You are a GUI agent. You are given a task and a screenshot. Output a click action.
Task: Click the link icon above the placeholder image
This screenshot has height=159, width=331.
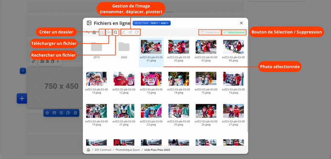(34, 61)
